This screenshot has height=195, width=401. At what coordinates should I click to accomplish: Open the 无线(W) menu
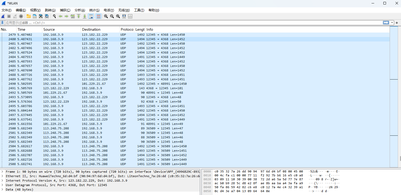[124, 10]
